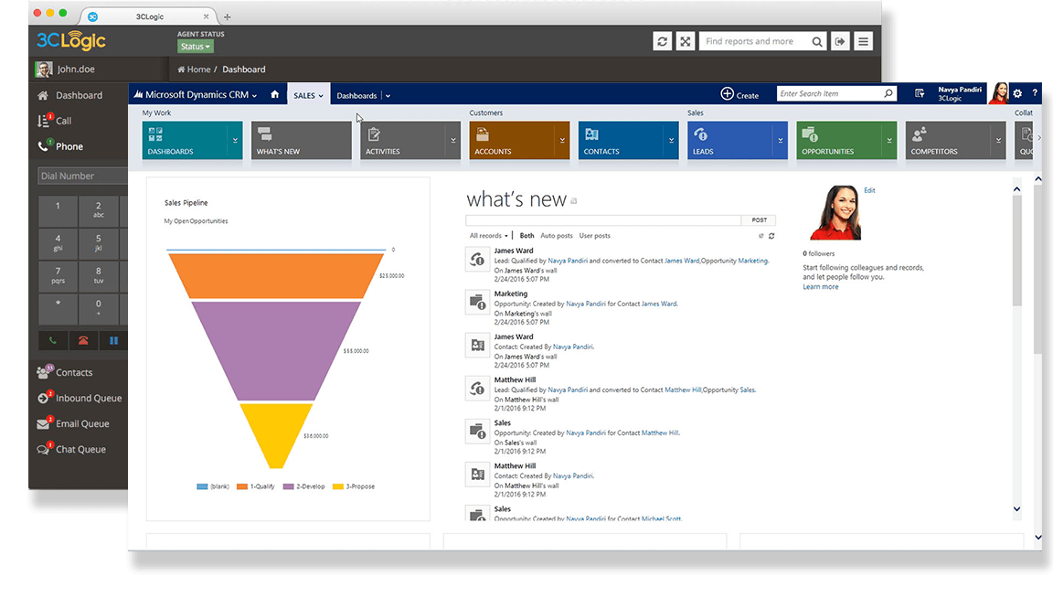The width and height of the screenshot is (1053, 598).
Task: Click Edit link near profile photo
Action: pos(869,191)
